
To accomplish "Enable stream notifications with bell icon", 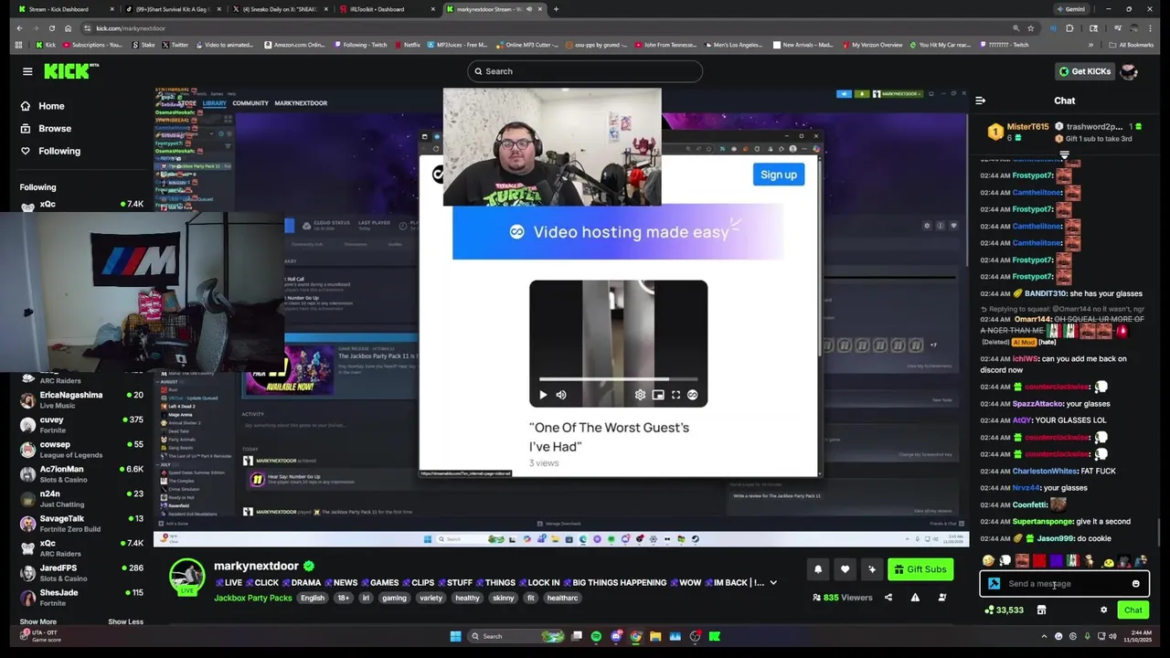I will pos(818,569).
